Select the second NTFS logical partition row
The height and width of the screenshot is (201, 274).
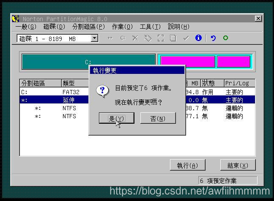[x=137, y=116]
